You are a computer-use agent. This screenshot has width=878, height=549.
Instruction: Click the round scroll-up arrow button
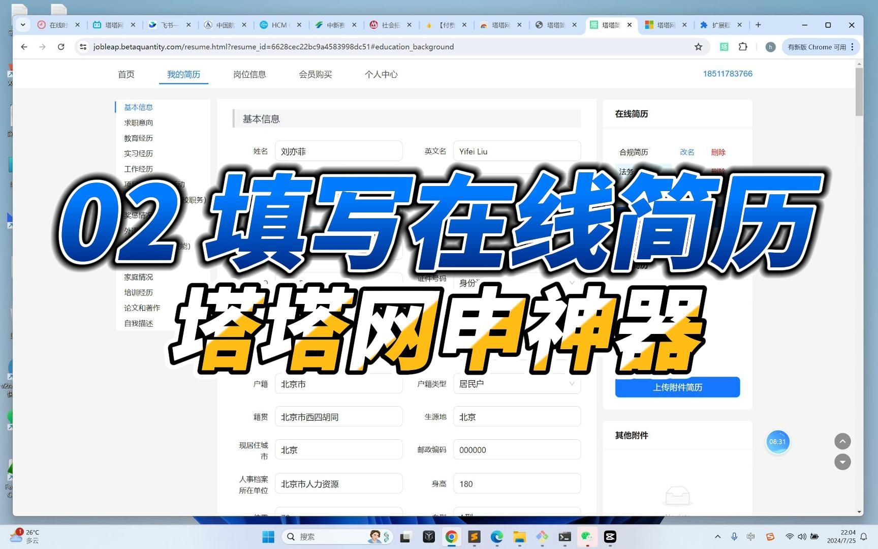point(842,441)
